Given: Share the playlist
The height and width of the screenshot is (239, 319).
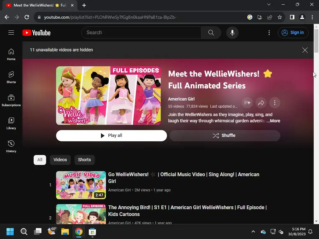Looking at the screenshot, I should 261,103.
